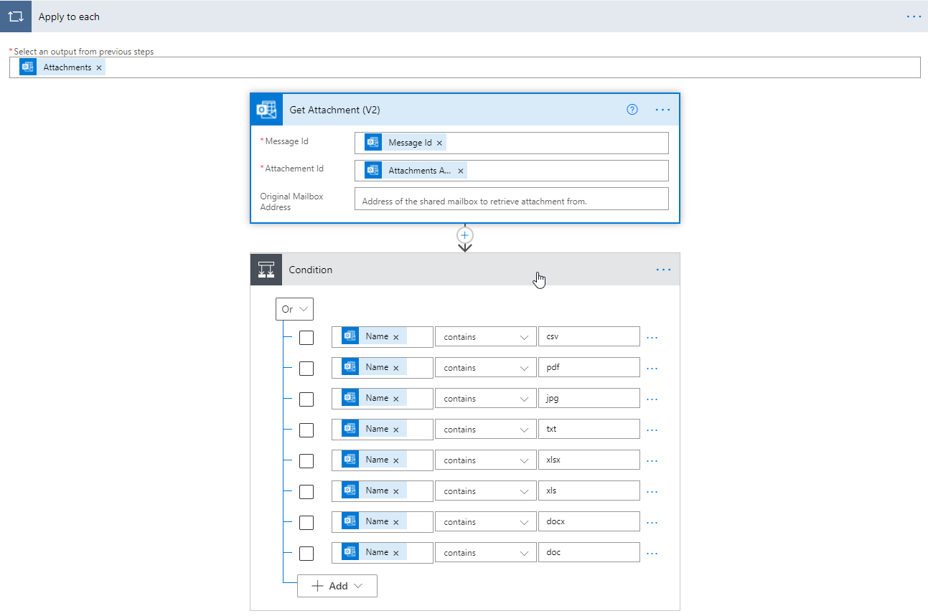Click the Outlook icon in Get Attachment header

coord(266,109)
